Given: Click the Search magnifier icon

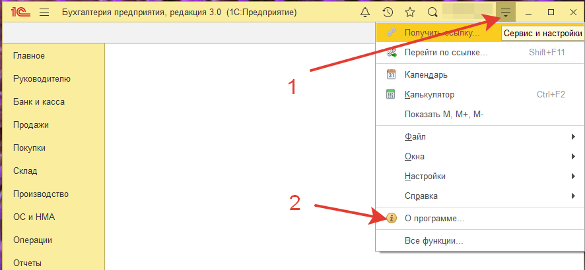Looking at the screenshot, I should [x=432, y=13].
